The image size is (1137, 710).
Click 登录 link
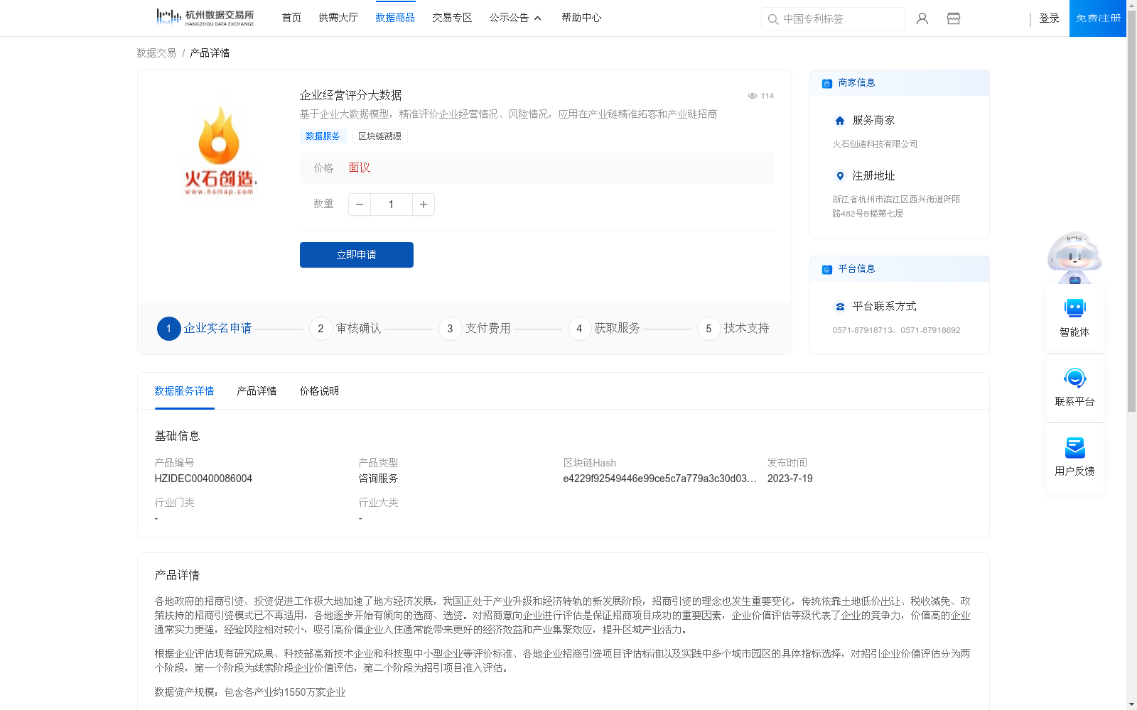click(1049, 18)
